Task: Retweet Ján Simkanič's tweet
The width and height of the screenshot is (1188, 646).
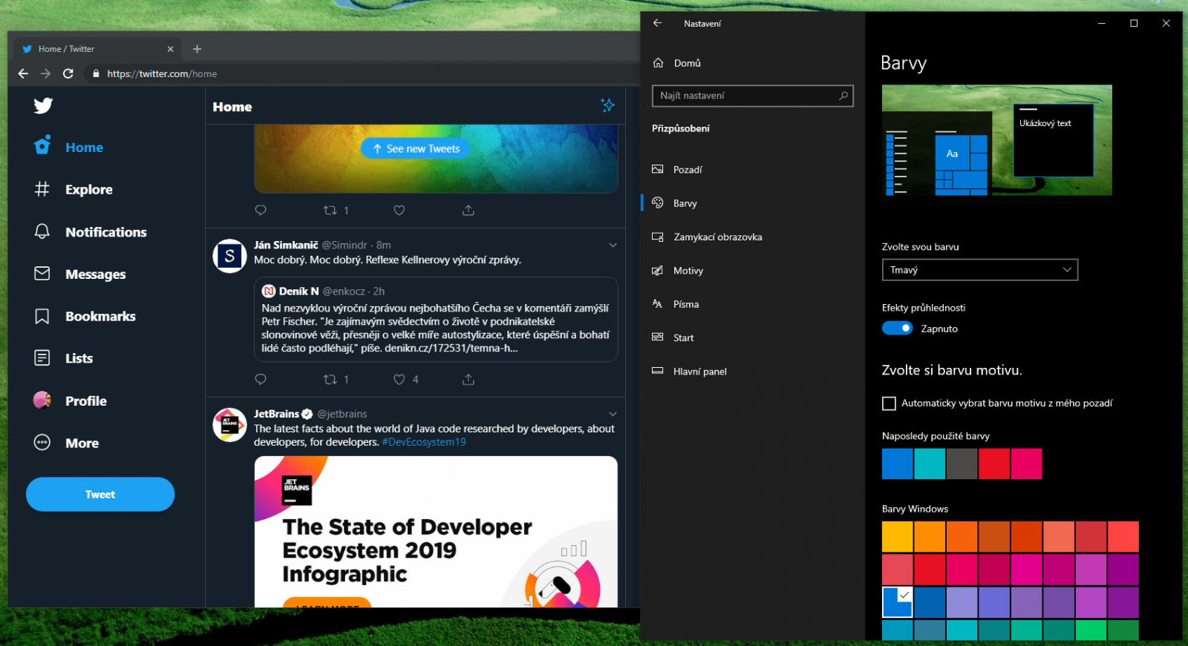Action: [330, 379]
